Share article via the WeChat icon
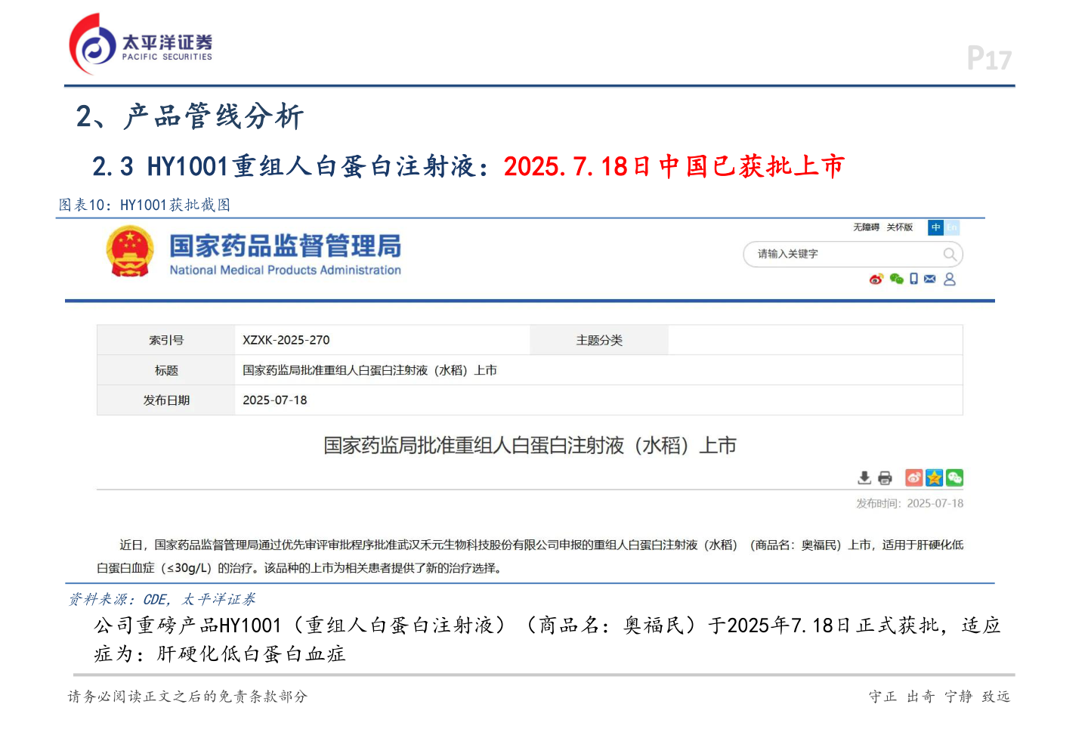1088x729 pixels. click(955, 477)
